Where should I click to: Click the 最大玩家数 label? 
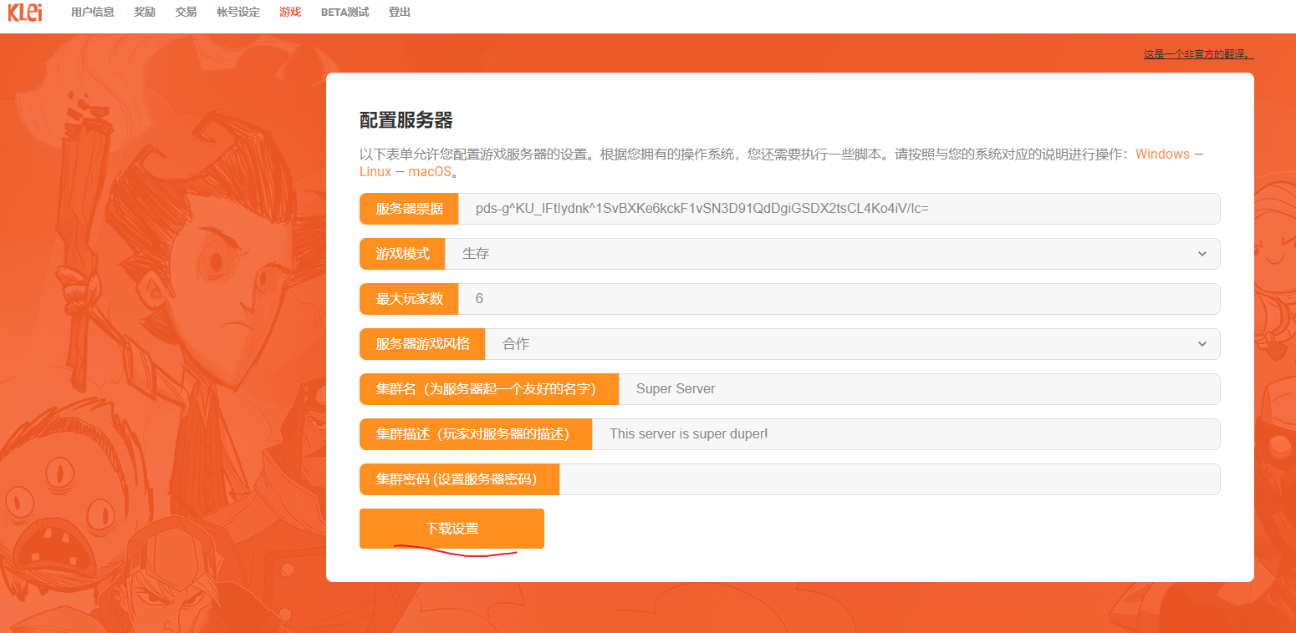[409, 299]
